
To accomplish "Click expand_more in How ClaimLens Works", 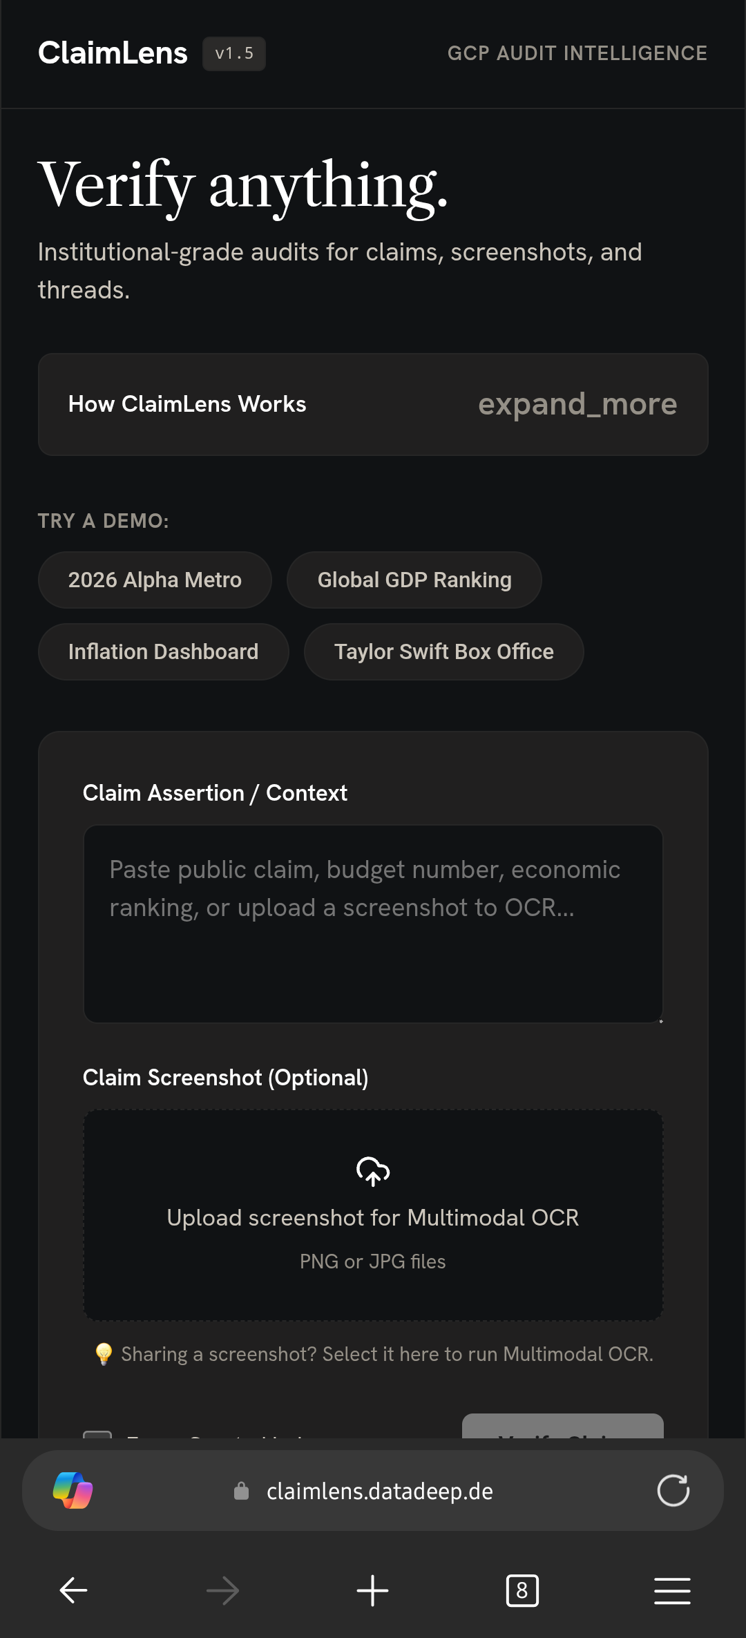I will (x=577, y=404).
